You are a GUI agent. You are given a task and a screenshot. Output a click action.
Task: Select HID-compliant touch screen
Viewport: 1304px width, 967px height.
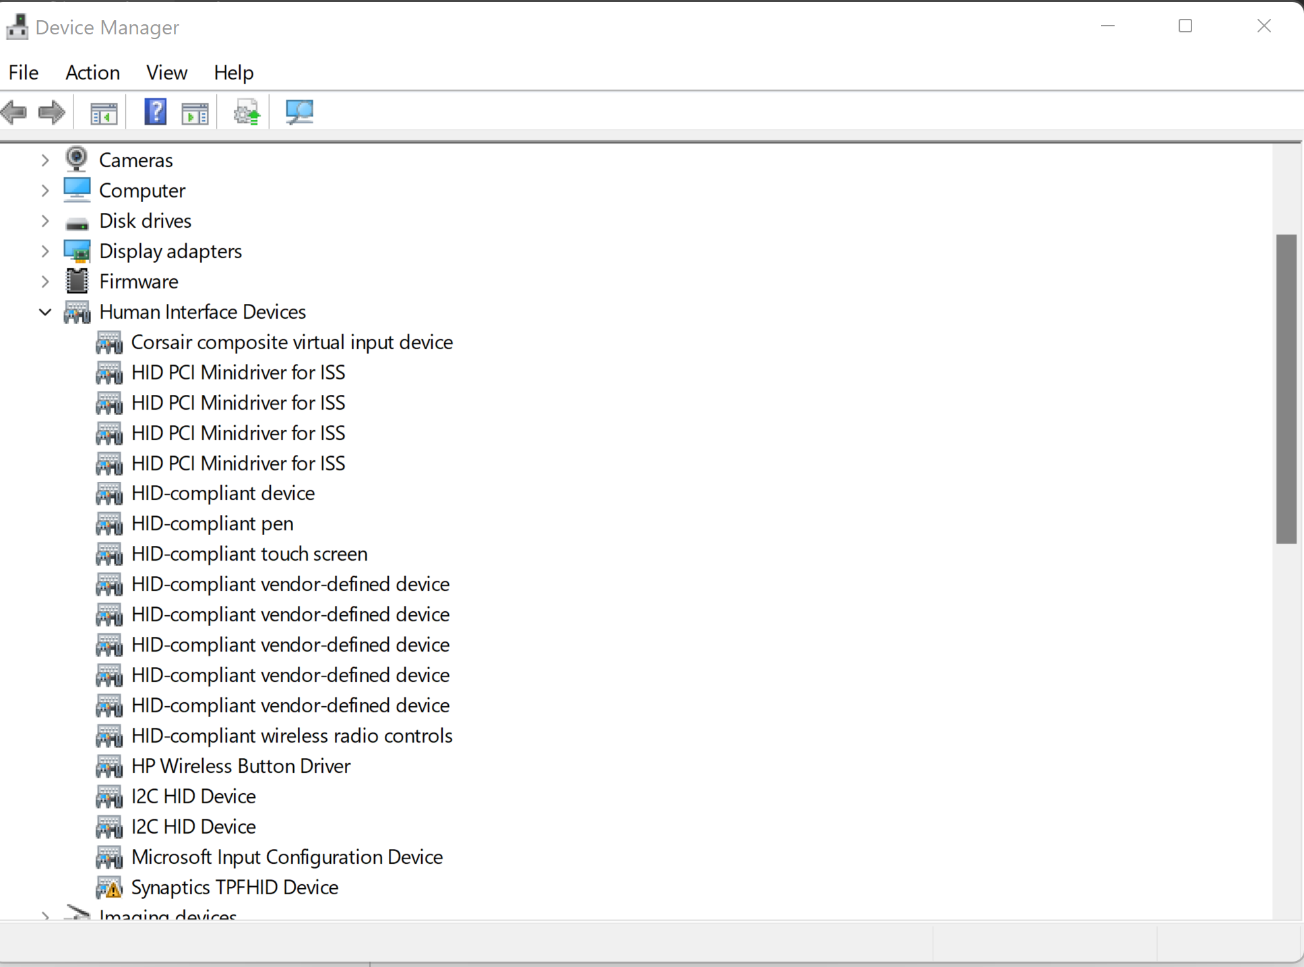(249, 554)
